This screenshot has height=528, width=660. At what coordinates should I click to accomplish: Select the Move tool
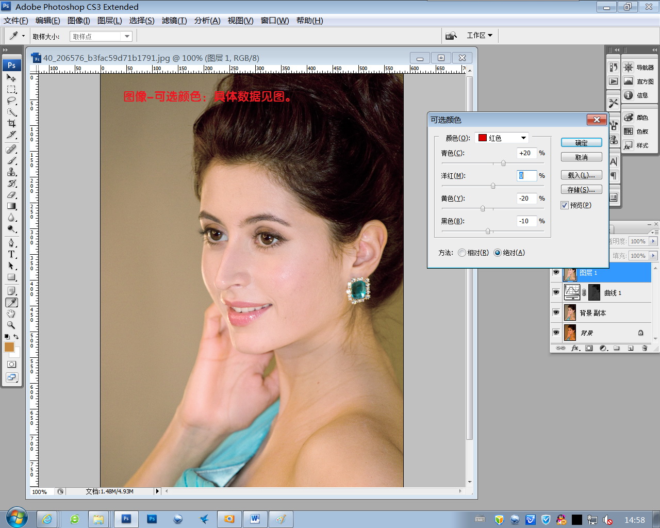click(x=11, y=78)
